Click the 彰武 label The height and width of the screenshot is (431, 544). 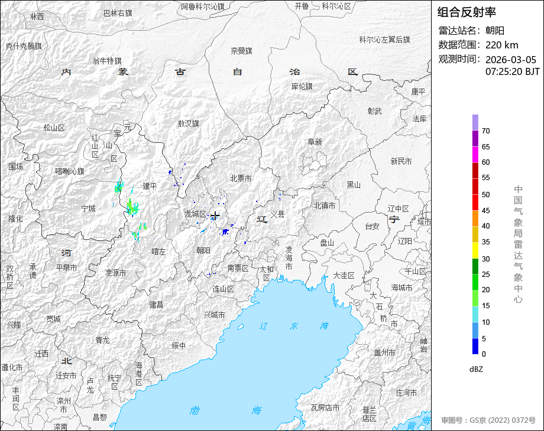[374, 111]
